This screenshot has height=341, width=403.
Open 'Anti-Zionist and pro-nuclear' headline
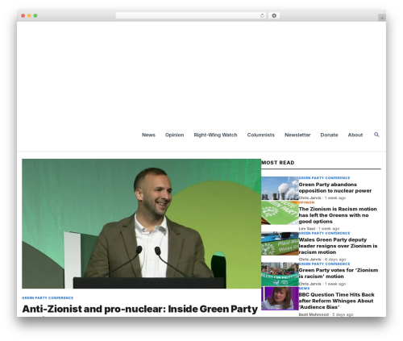[x=140, y=309]
